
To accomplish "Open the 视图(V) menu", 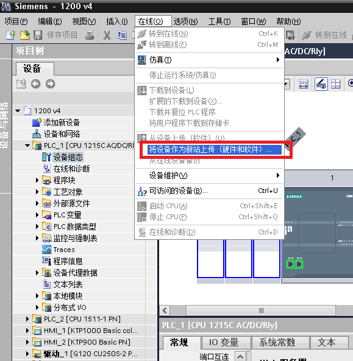I will pos(84,21).
